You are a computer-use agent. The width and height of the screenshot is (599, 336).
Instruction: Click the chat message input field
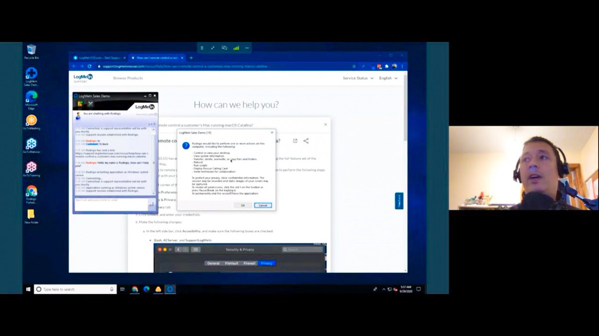point(111,203)
